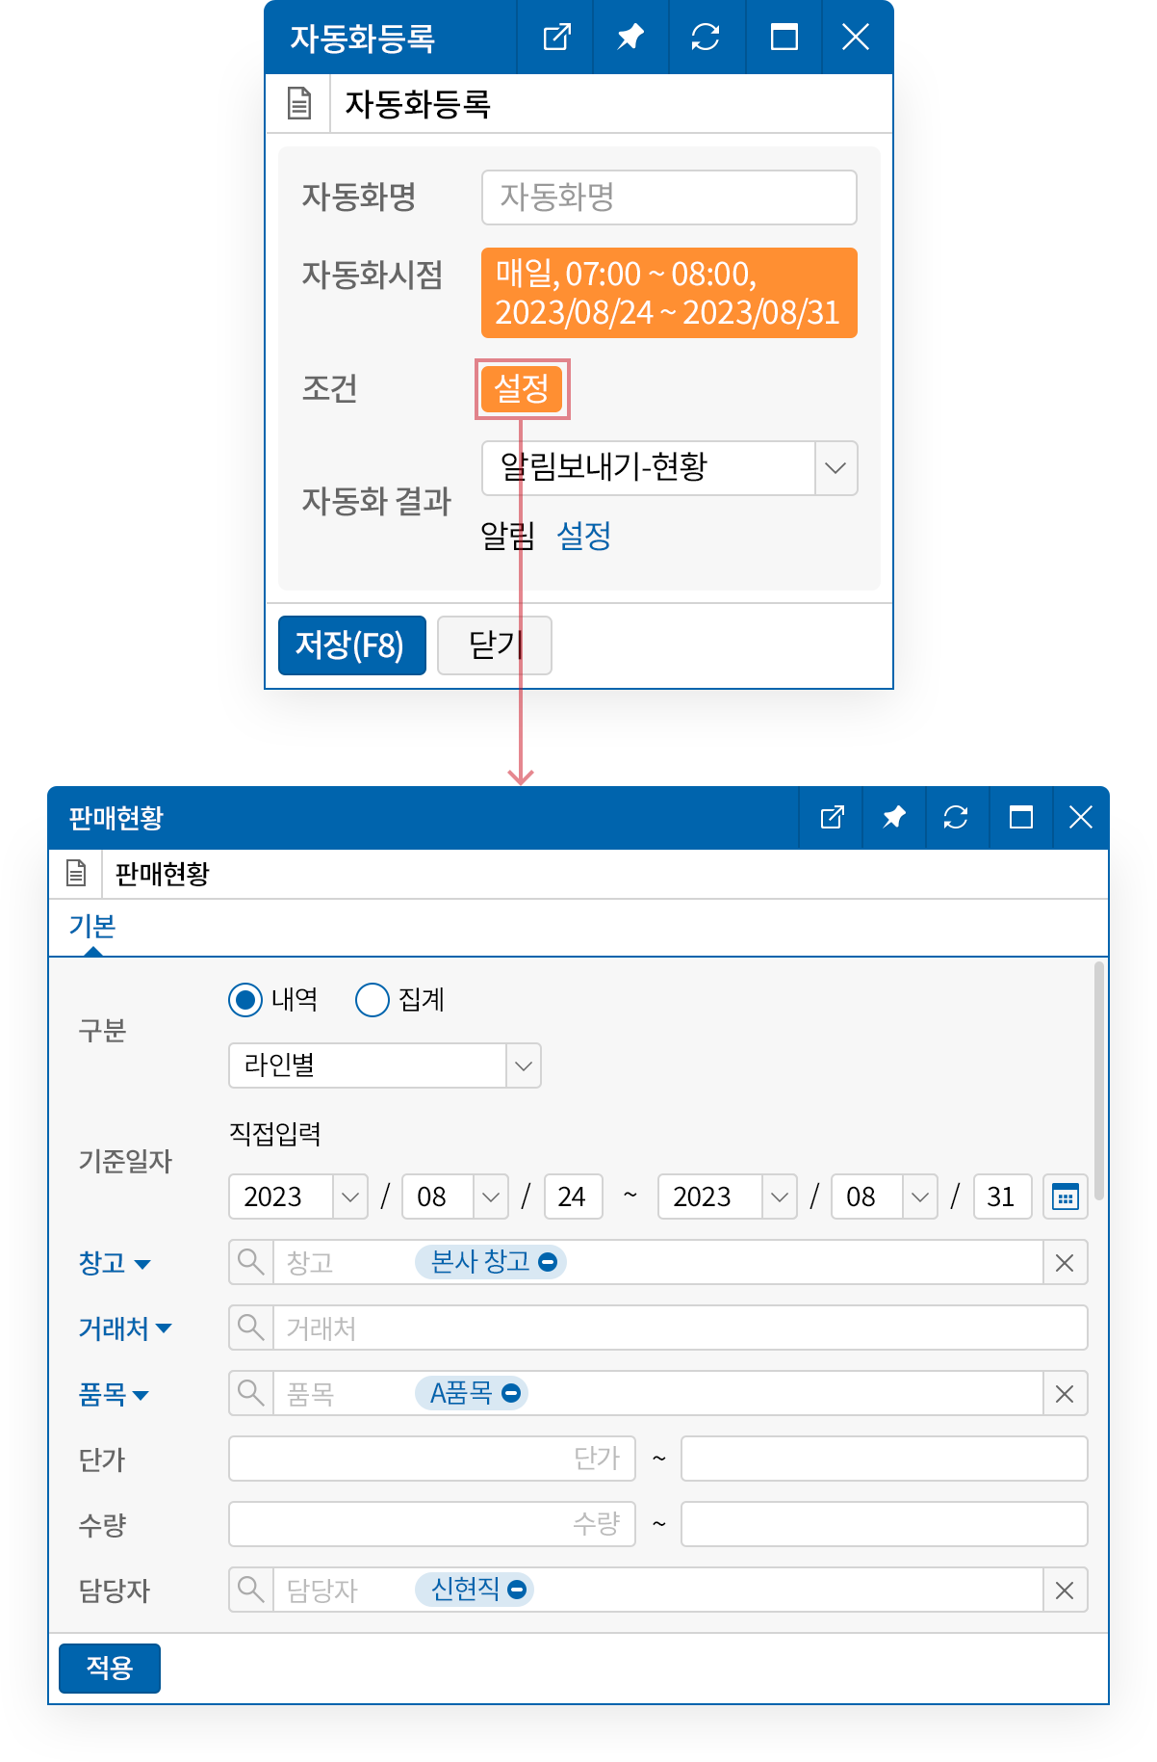Image resolution: width=1157 pixels, height=1762 pixels.
Task: Select the 내역 radio button
Action: pyautogui.click(x=245, y=1000)
